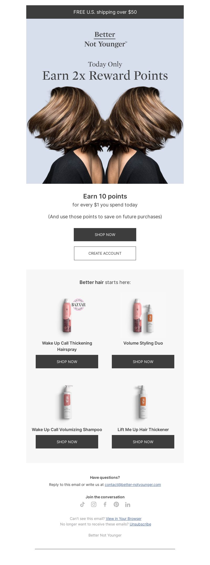210x565 pixels.
Task: Open the Facebook social icon
Action: click(105, 504)
